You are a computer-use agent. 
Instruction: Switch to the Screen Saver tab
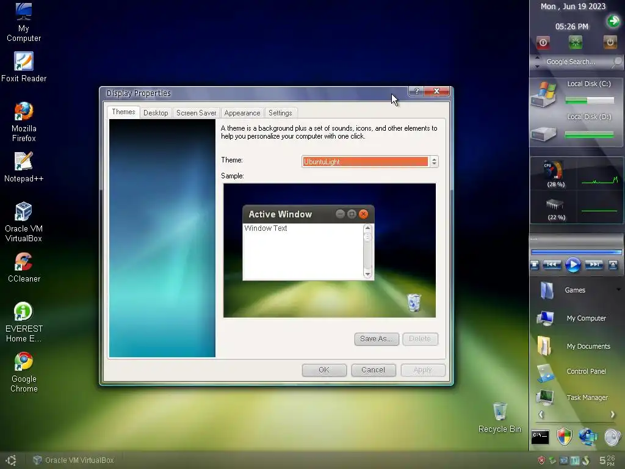[196, 113]
